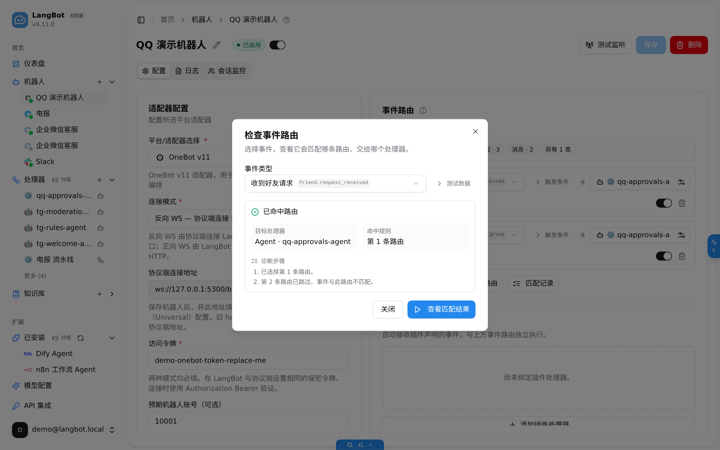This screenshot has height=450, width=720.
Task: Delete the first route via trash icon
Action: 682,203
